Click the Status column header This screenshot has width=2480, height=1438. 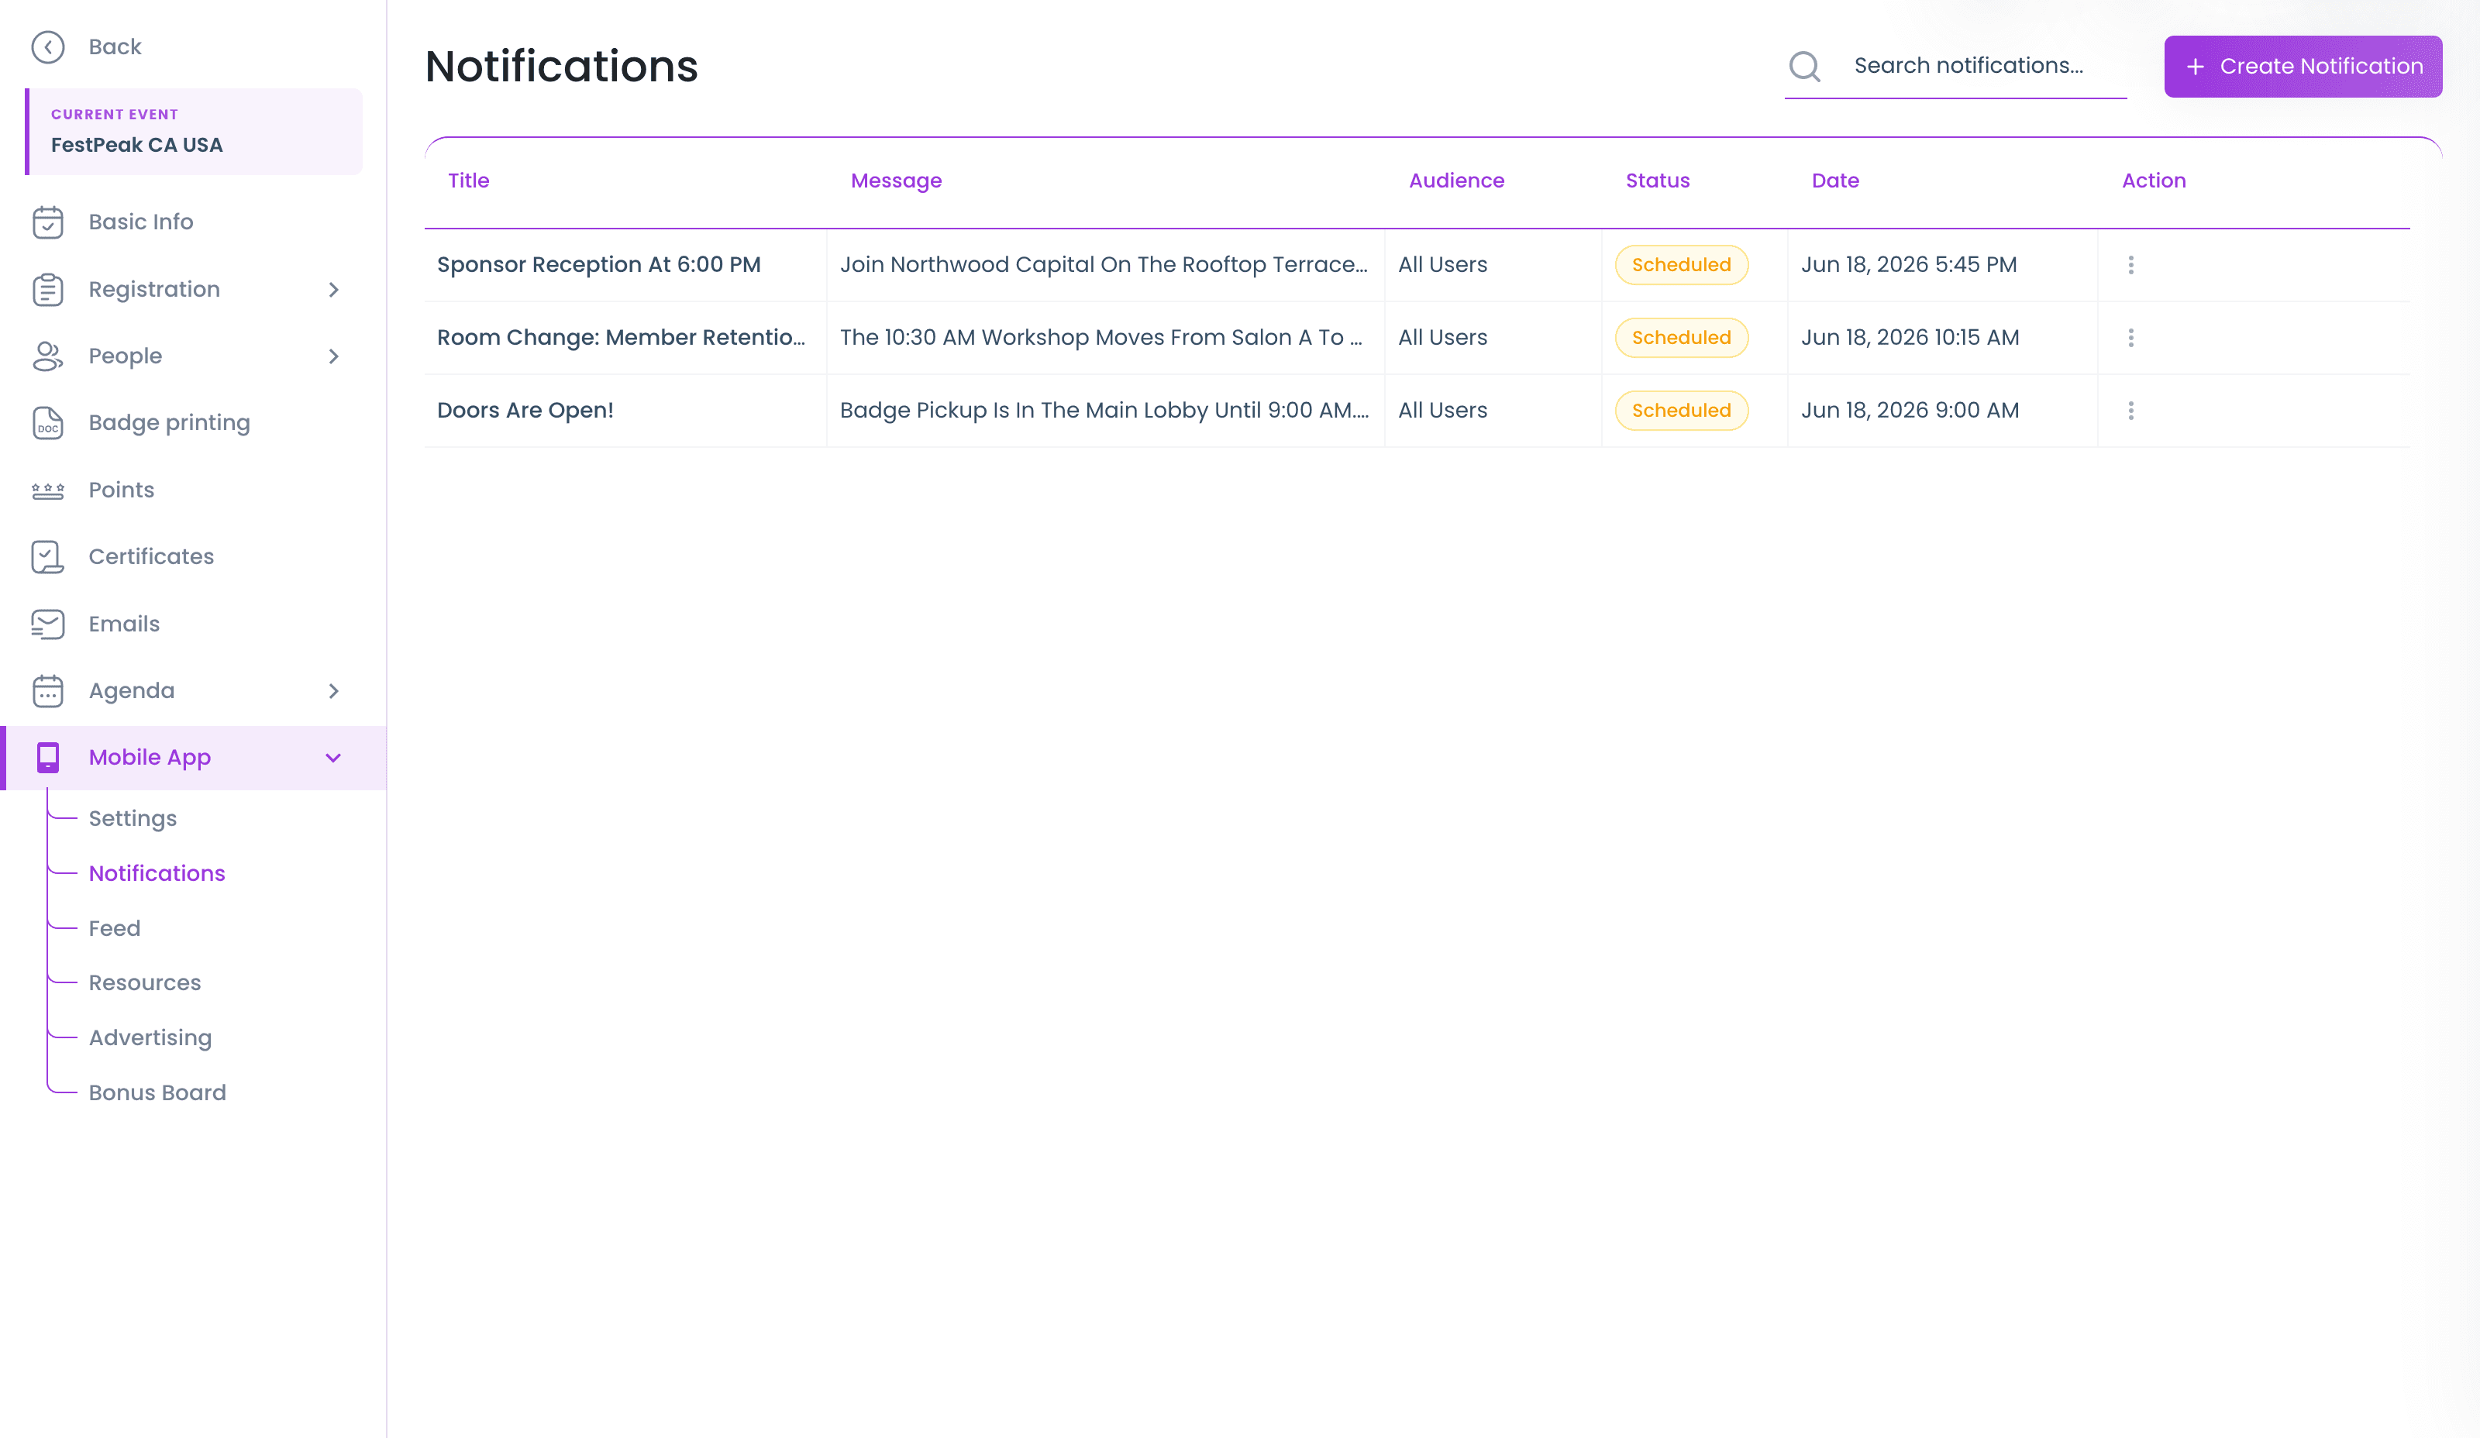click(x=1657, y=181)
